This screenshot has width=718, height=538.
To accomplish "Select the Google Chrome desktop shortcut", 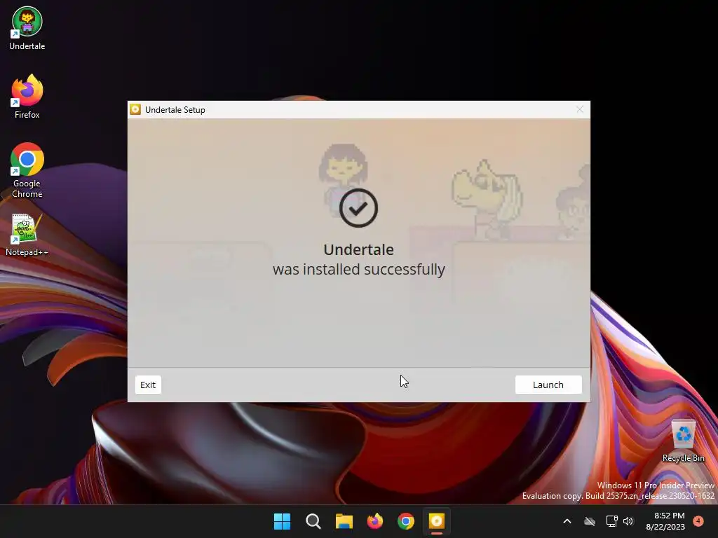I will click(x=27, y=170).
